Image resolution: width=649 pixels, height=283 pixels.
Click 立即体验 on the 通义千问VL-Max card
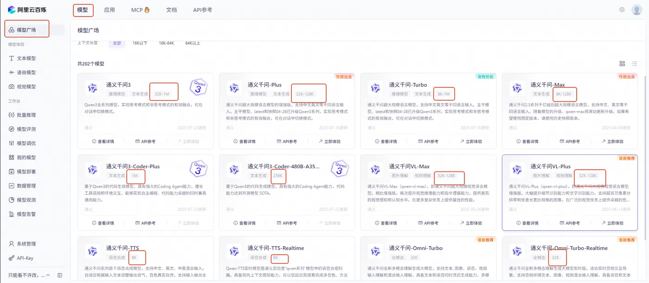(x=471, y=223)
